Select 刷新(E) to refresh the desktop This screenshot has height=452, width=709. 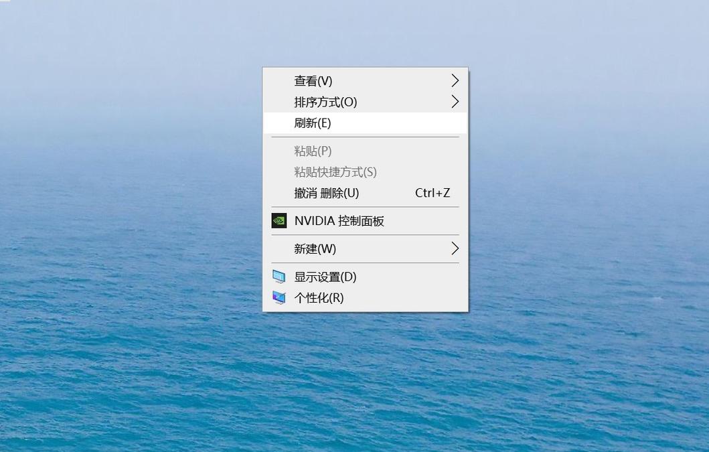[366, 123]
